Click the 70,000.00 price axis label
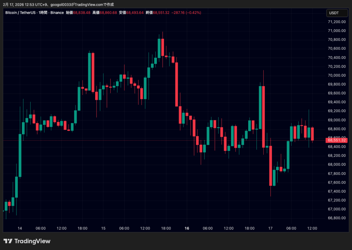Image resolution: width=352 pixels, height=250 pixels. tap(337, 75)
